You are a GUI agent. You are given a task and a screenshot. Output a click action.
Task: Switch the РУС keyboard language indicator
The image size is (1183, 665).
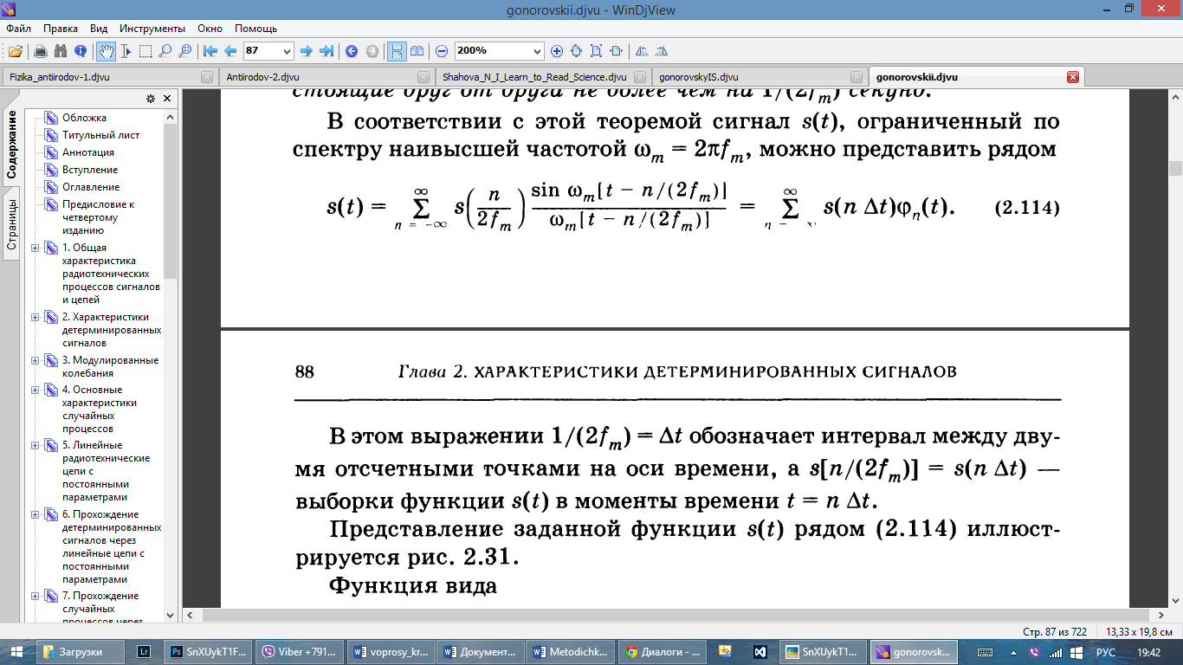tap(1106, 652)
